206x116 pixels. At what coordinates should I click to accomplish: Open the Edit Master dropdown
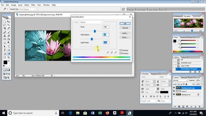[91, 22]
